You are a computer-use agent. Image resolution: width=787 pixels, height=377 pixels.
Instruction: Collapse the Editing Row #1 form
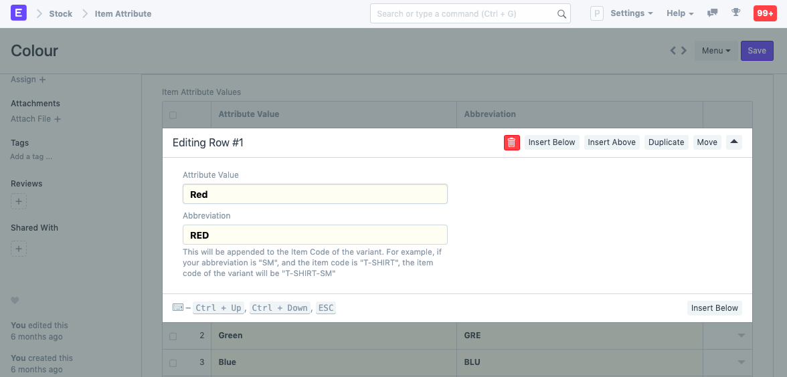733,142
